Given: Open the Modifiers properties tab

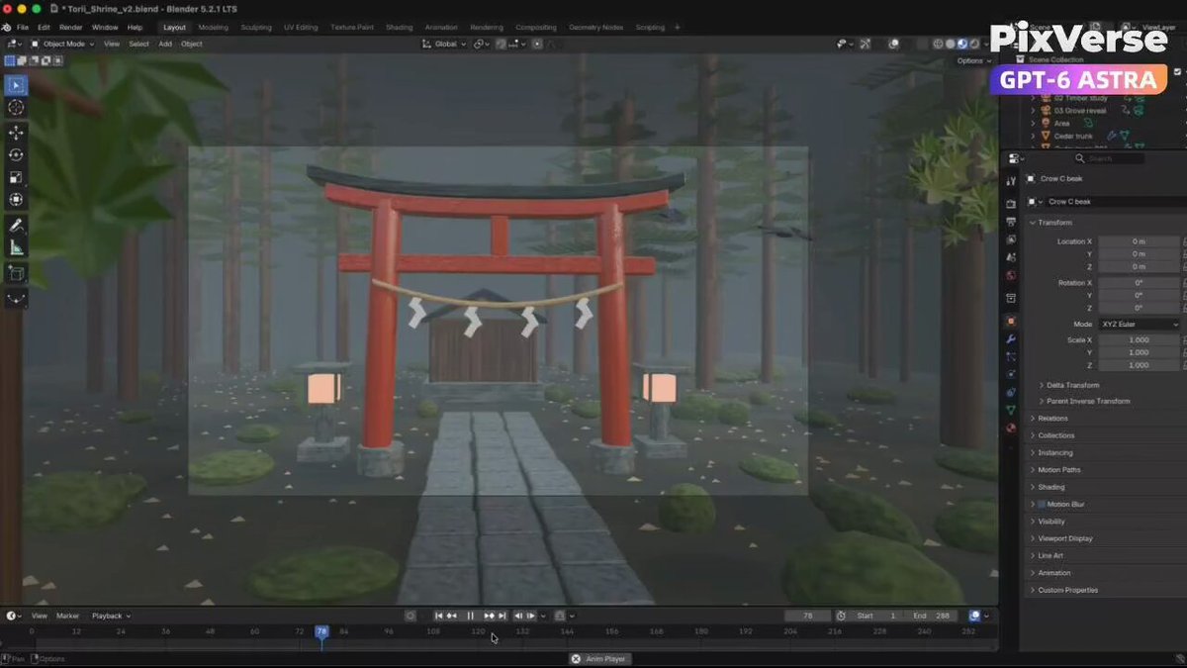Looking at the screenshot, I should click(x=1010, y=338).
